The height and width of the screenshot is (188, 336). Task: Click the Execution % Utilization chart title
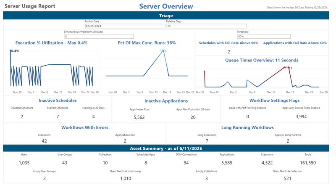[x=51, y=43]
